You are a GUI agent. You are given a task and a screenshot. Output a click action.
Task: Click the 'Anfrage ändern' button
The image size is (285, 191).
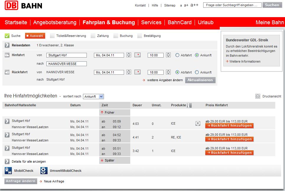tap(21, 181)
